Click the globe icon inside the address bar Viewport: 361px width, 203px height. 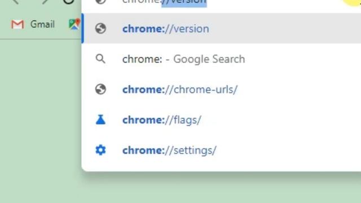pos(100,2)
